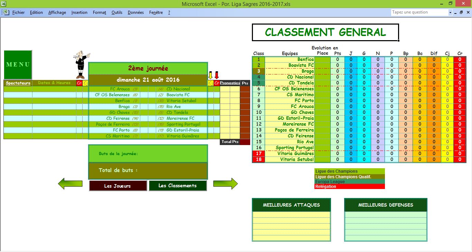The width and height of the screenshot is (472, 252).
Task: Open the Les Classements page
Action: (x=178, y=186)
